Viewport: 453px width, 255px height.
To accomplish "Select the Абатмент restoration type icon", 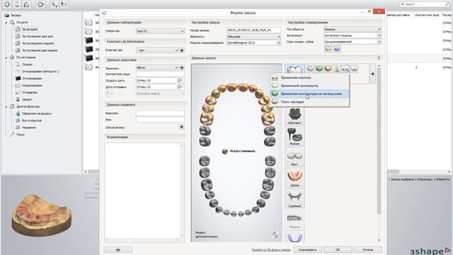I will click(294, 115).
